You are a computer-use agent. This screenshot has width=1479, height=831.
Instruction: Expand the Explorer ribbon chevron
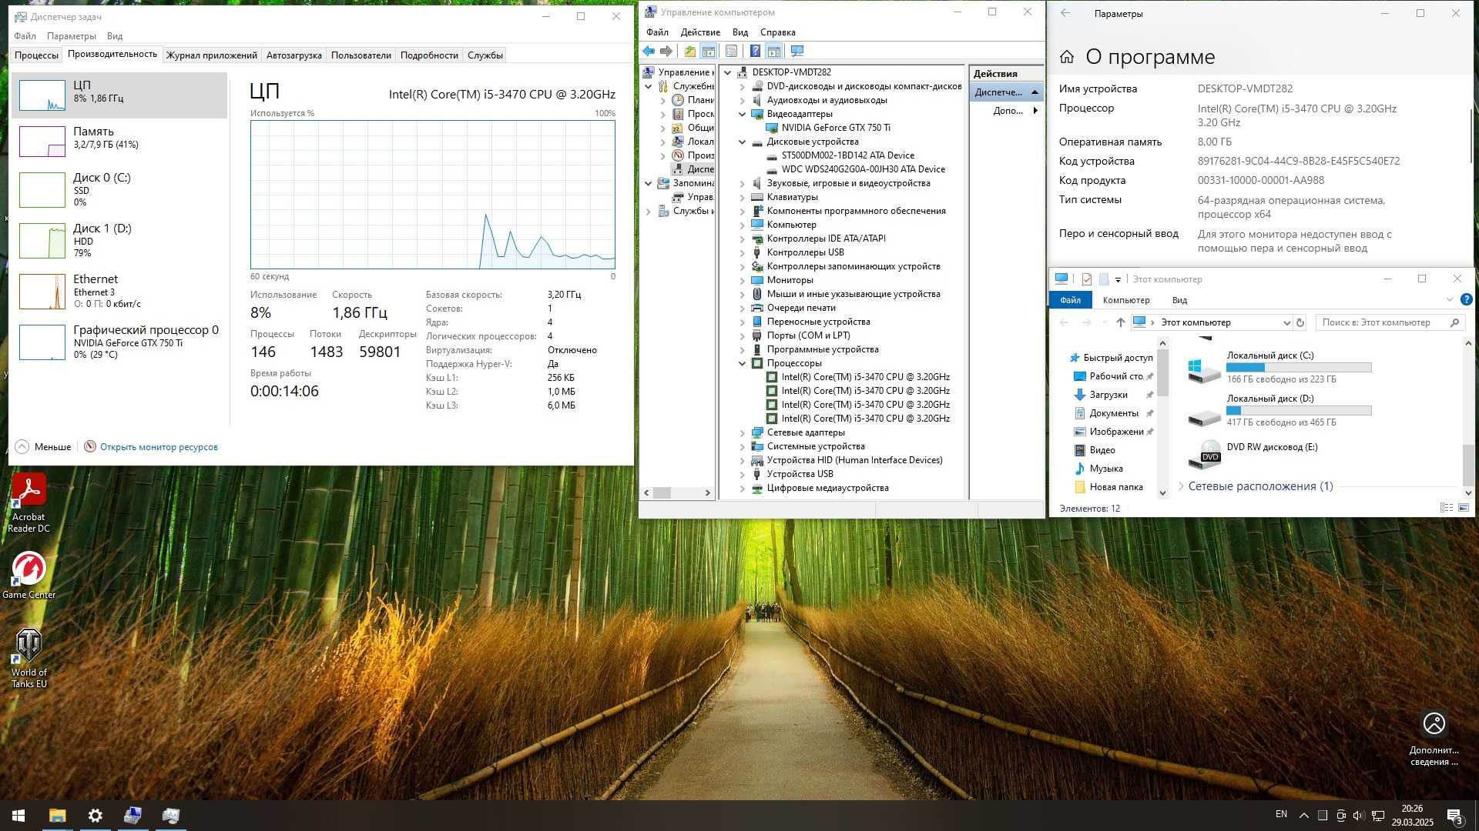(x=1450, y=299)
